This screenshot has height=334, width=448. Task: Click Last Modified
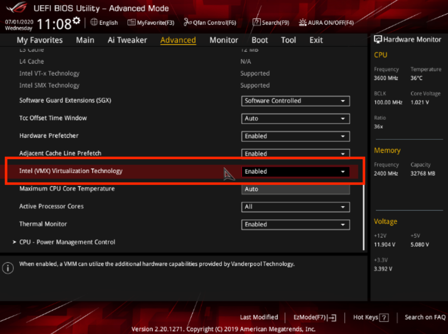click(259, 317)
